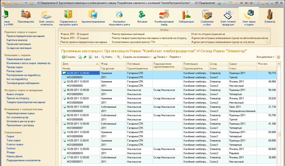Open the dropdown arrow next to the info icon
The image size is (285, 166).
click(x=267, y=3)
